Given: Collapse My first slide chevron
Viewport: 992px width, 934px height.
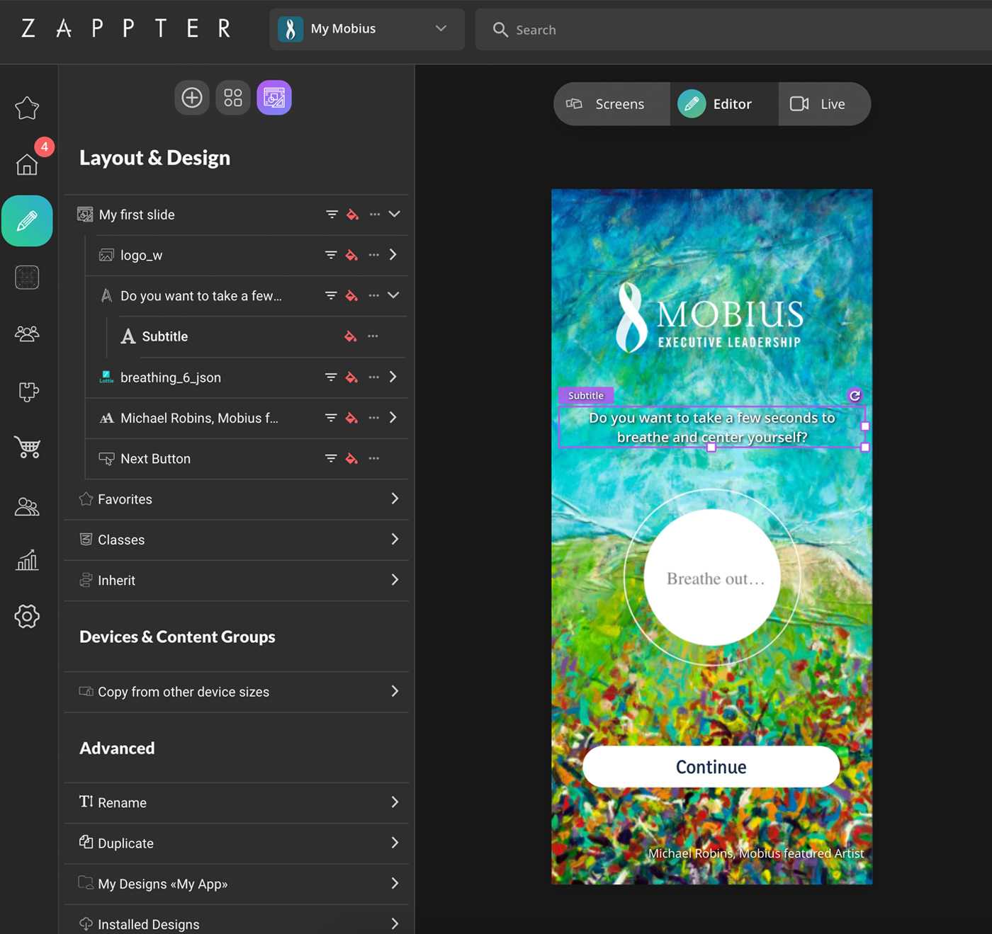Looking at the screenshot, I should pyautogui.click(x=395, y=214).
